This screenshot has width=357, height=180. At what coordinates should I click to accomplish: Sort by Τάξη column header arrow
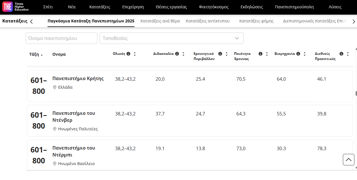click(42, 55)
